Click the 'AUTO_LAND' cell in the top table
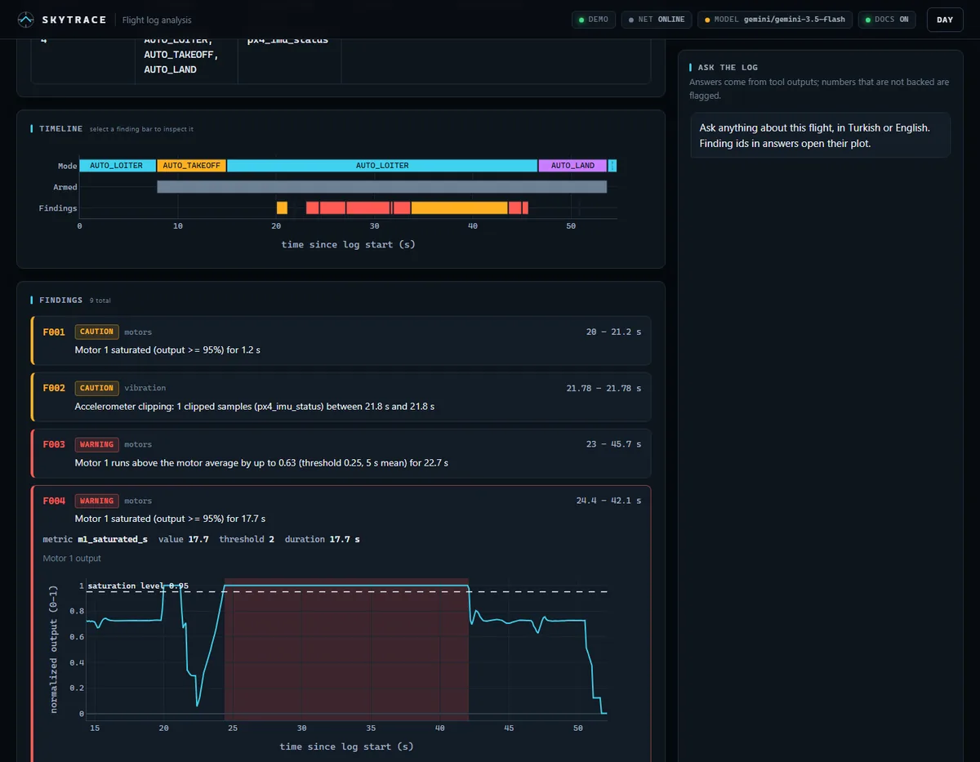 pos(170,69)
